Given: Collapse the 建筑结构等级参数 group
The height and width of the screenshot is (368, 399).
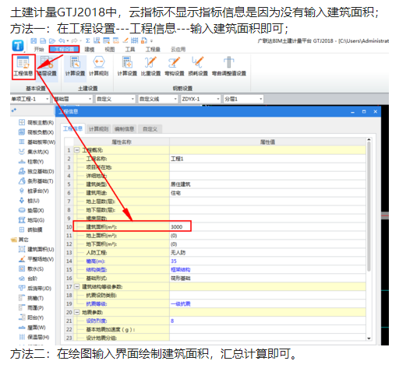Looking at the screenshot, I should pyautogui.click(x=77, y=286).
